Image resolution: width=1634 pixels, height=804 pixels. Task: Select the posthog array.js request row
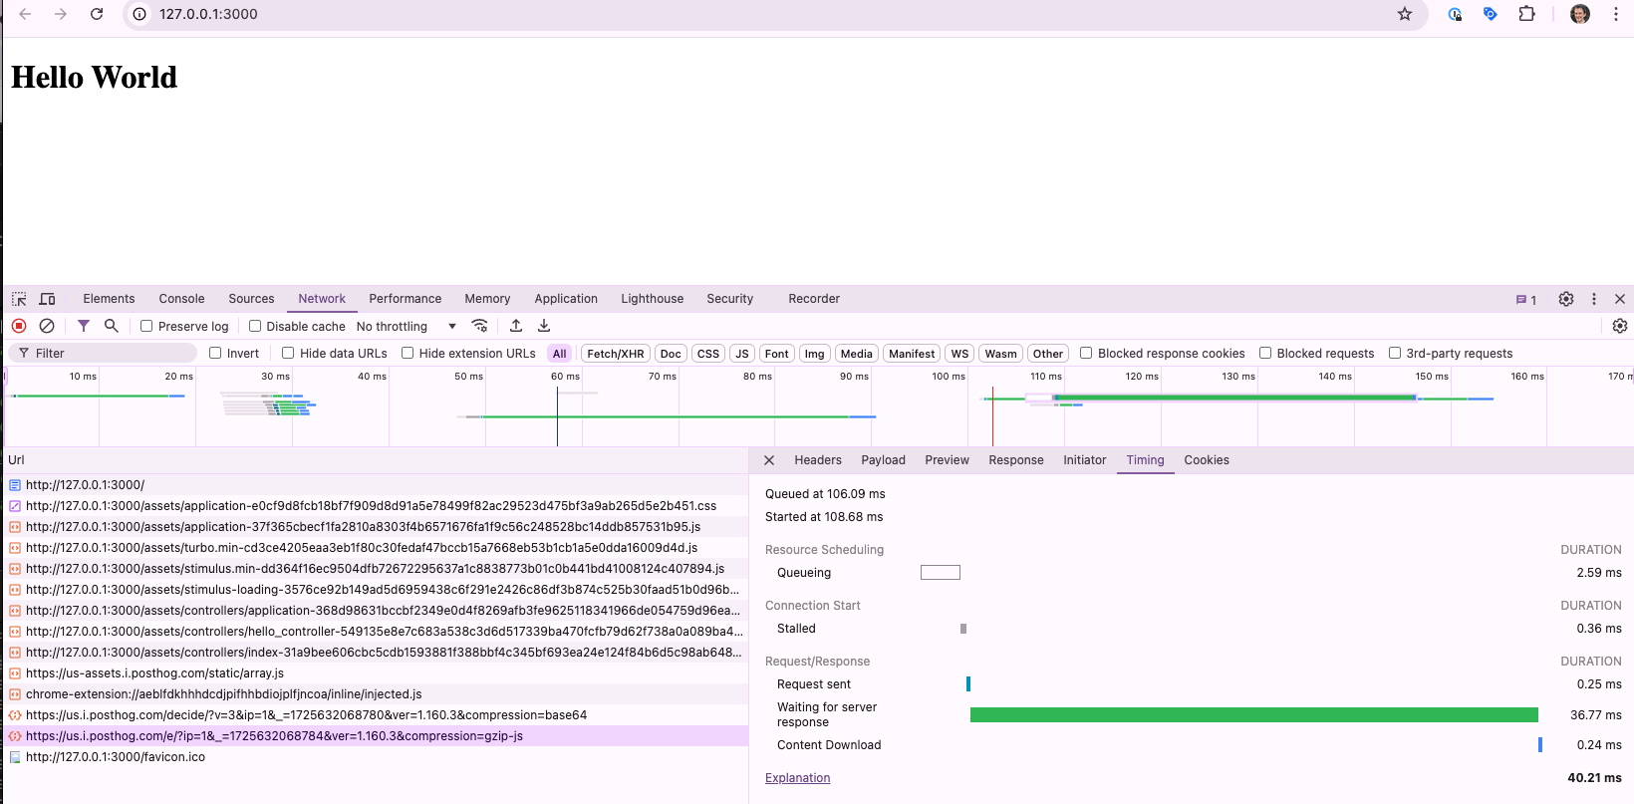375,673
